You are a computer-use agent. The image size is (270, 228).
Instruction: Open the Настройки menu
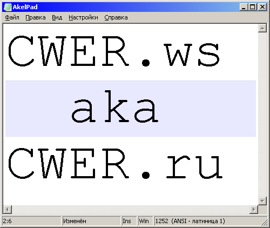tap(83, 17)
